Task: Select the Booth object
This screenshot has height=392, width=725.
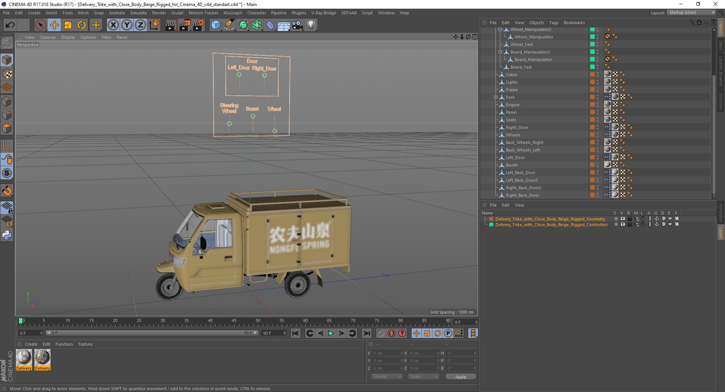Action: click(x=512, y=165)
